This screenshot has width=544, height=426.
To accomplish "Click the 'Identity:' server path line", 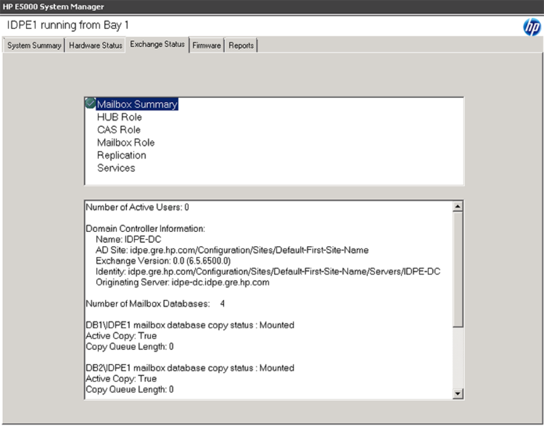I will pyautogui.click(x=268, y=272).
